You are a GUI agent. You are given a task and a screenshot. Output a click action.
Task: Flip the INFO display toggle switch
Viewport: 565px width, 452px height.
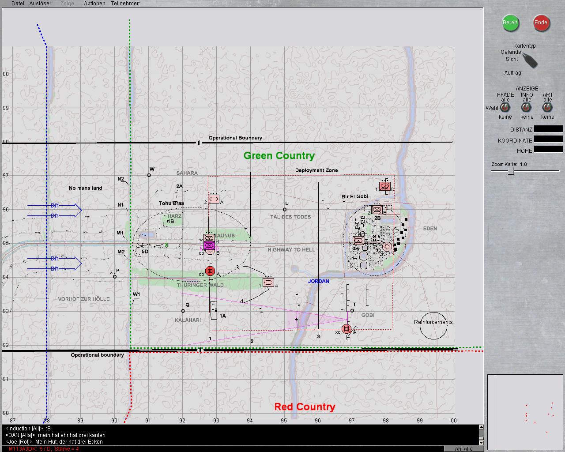pos(527,108)
